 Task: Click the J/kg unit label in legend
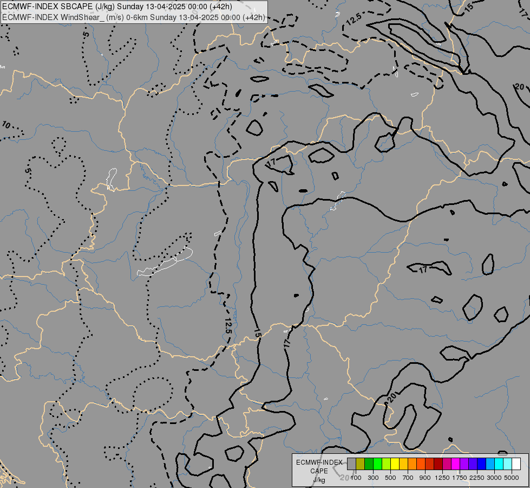319,480
